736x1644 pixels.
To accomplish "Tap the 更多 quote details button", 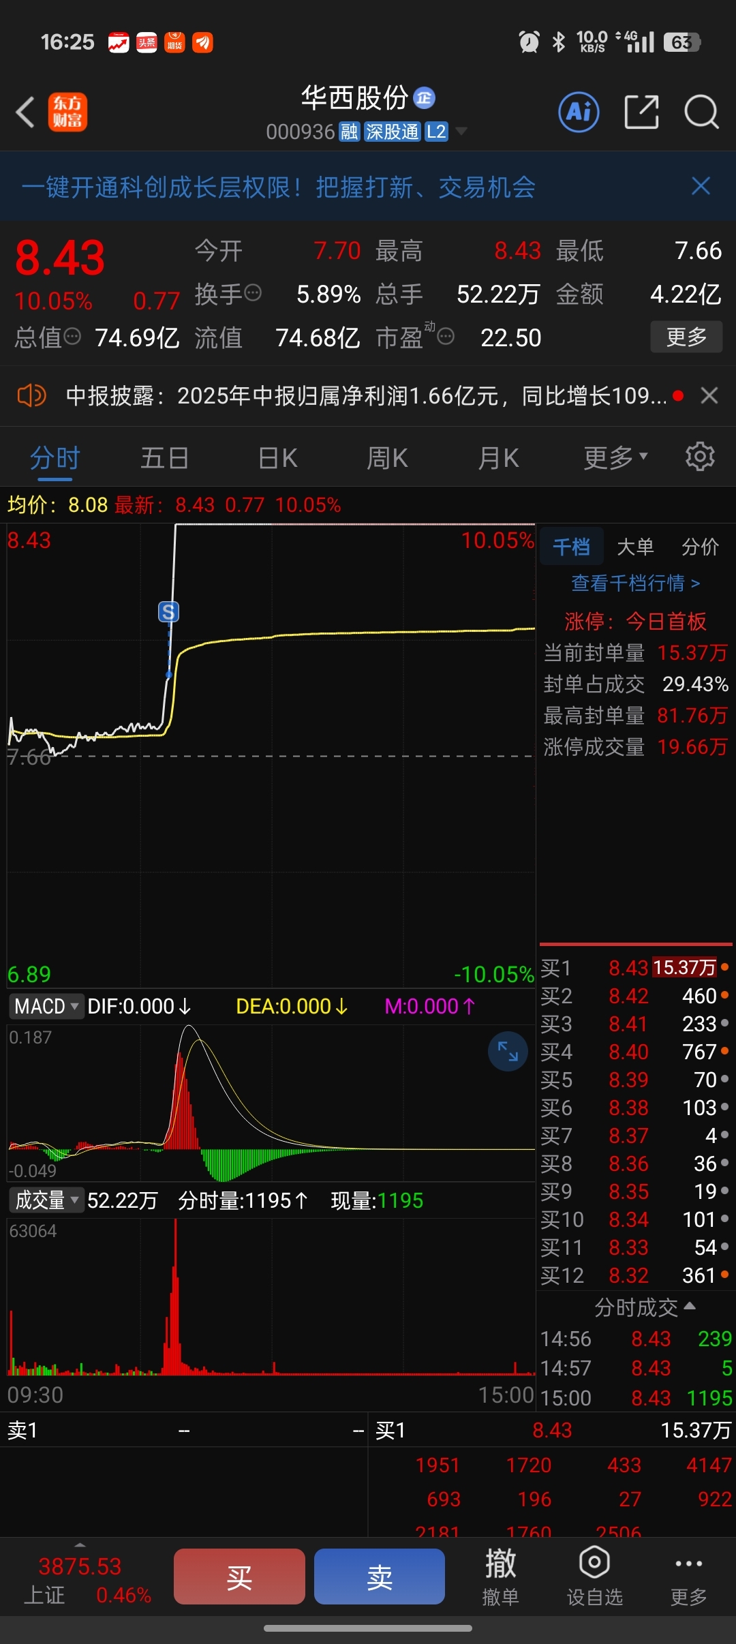I will (x=686, y=336).
